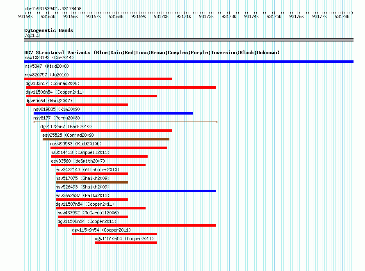Screen dimensions: 365x271
Task: Click the nsv1023193 (Coe2014) blue gain bar
Action: click(189, 62)
